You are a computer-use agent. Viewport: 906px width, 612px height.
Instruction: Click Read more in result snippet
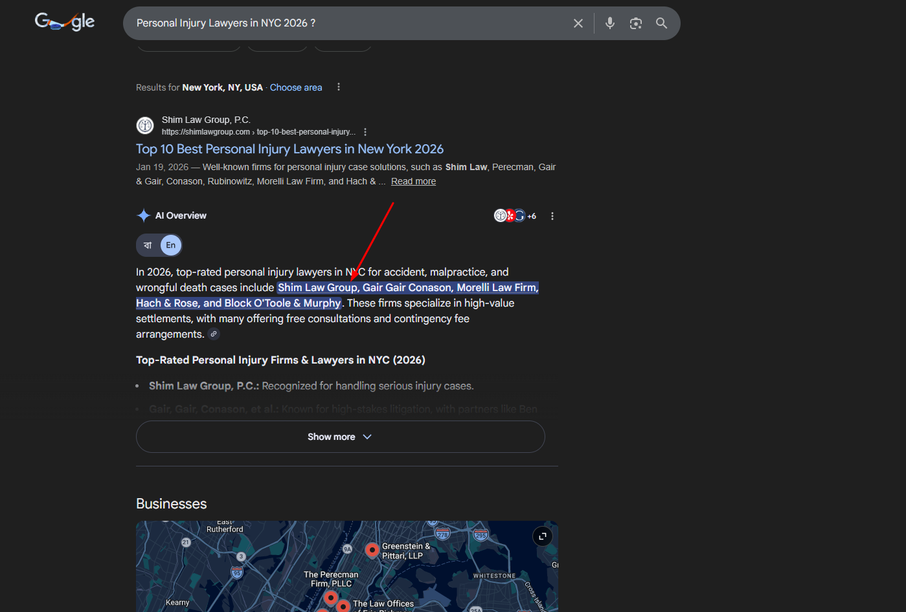click(413, 181)
